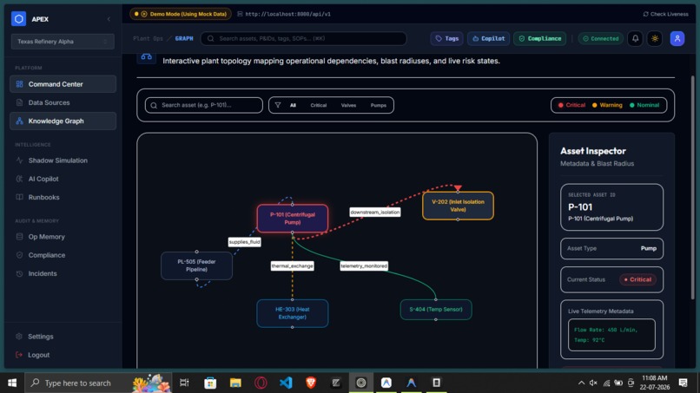The image size is (700, 393).
Task: Click the Tags button in the header
Action: [x=447, y=39]
